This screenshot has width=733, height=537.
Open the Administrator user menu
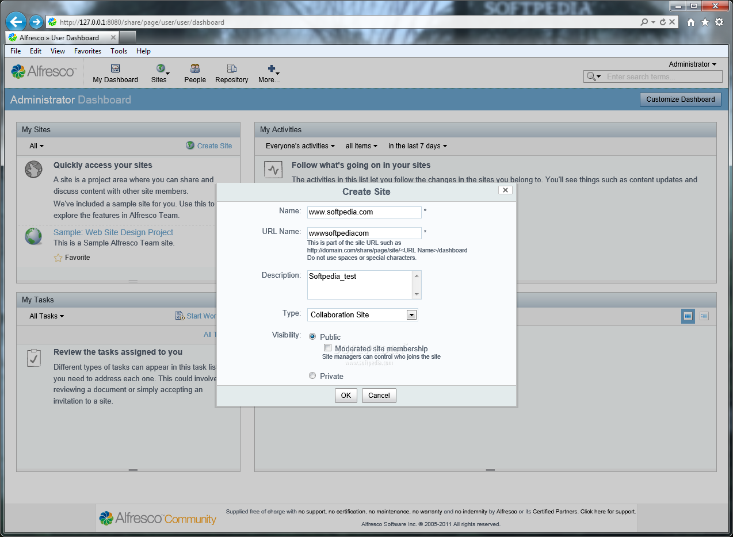pyautogui.click(x=692, y=64)
